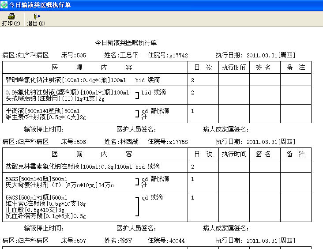Click the printer icon in toolbar

tap(11, 16)
